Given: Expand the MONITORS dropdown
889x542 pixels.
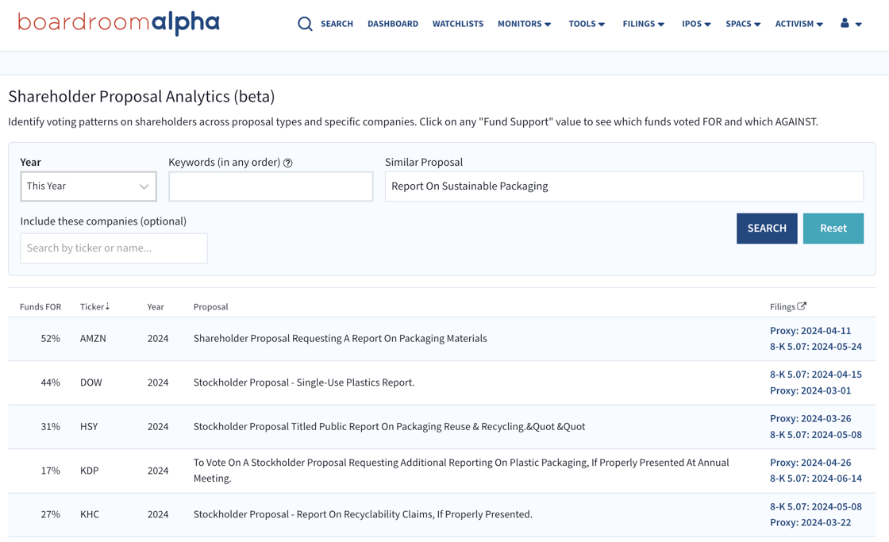Looking at the screenshot, I should (520, 24).
